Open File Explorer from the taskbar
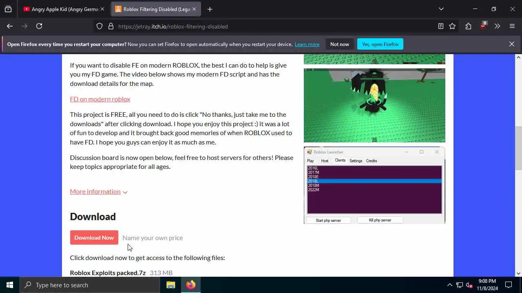 (171, 285)
